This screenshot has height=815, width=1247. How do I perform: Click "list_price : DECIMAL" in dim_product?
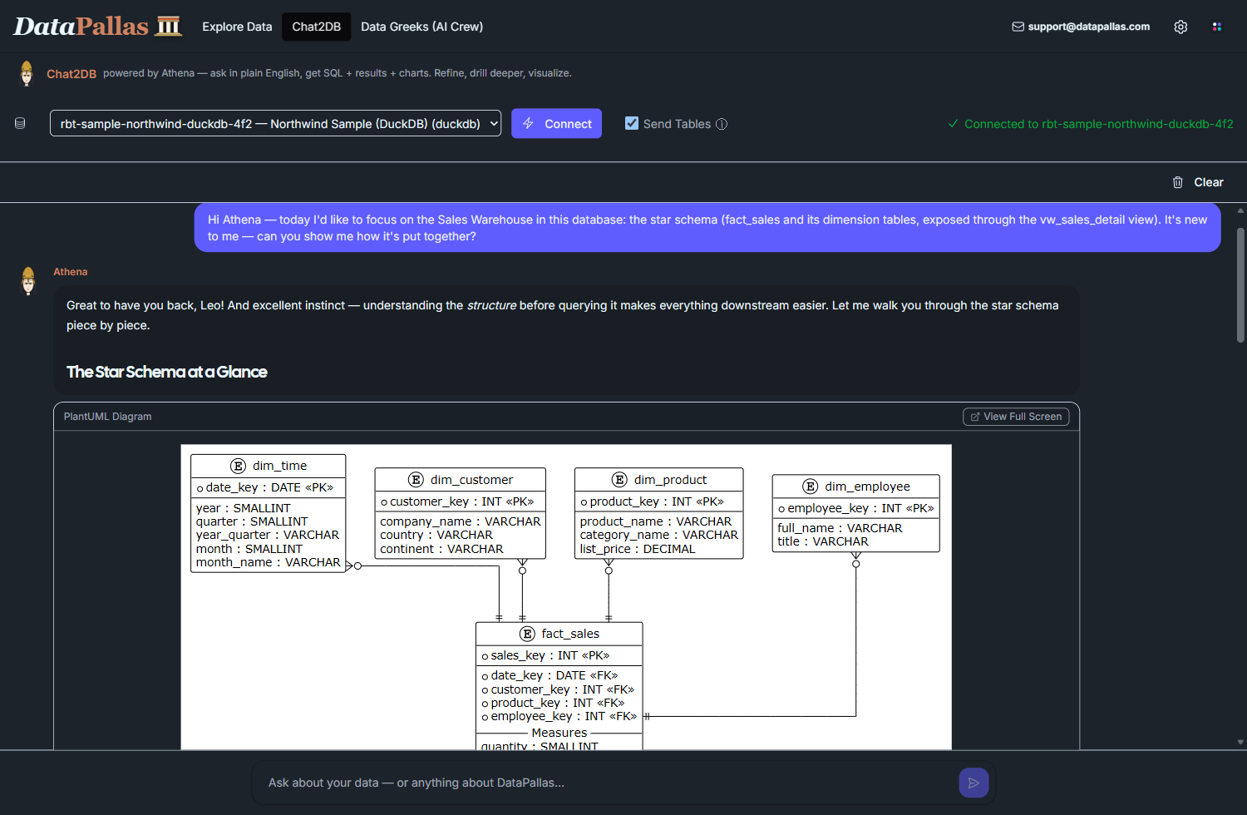click(x=638, y=549)
